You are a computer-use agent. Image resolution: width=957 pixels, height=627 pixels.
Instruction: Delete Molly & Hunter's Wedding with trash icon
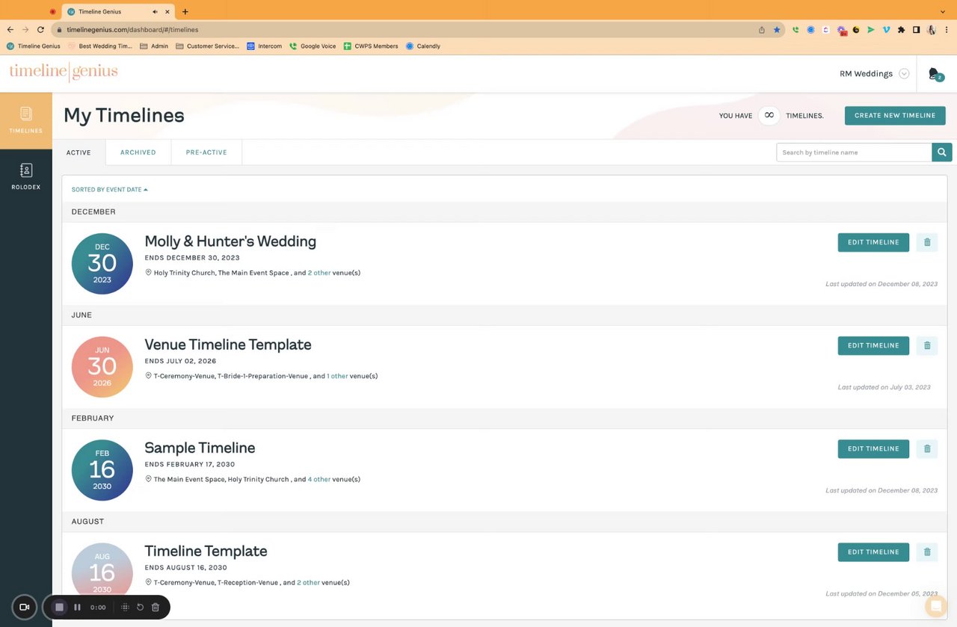click(x=927, y=242)
